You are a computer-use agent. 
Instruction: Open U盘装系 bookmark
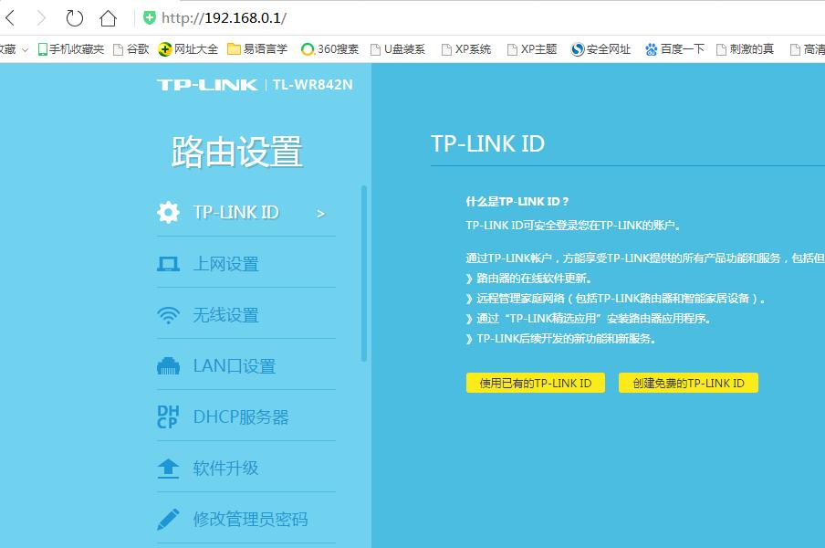point(398,49)
